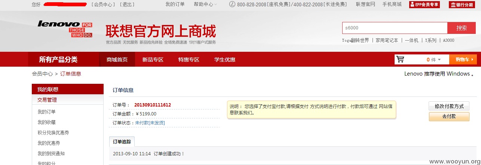481x165 pixels.
Task: Click the 搜索 button
Action: pos(462,28)
